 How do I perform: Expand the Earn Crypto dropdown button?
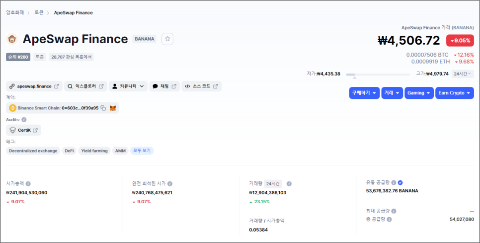coord(455,93)
